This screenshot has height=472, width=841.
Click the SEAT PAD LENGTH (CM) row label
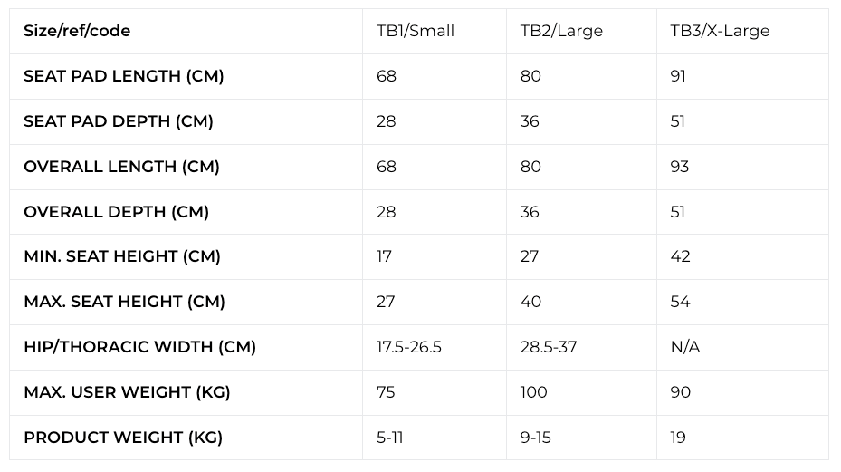[124, 76]
